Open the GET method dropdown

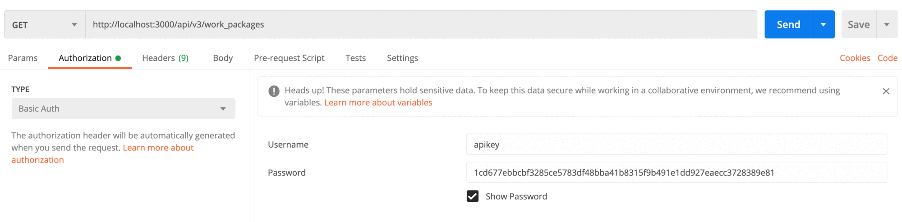(x=45, y=25)
